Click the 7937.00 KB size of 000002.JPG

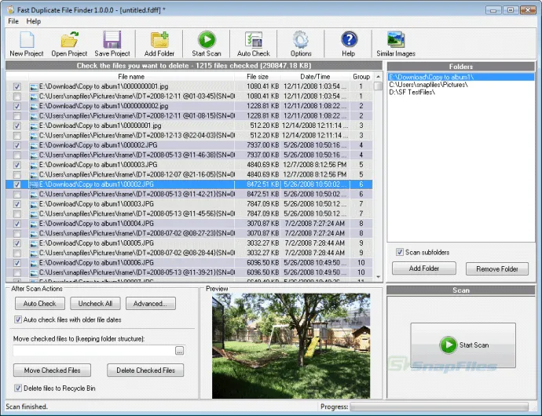(x=262, y=145)
